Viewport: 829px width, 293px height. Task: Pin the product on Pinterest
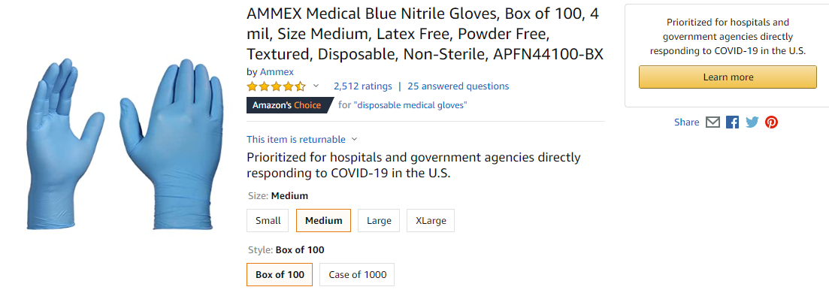coord(771,122)
